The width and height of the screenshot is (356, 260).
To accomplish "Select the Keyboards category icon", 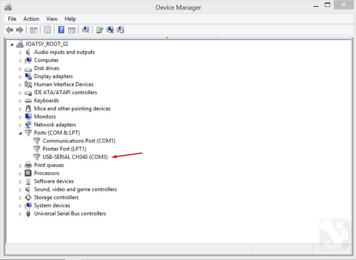I will point(28,100).
